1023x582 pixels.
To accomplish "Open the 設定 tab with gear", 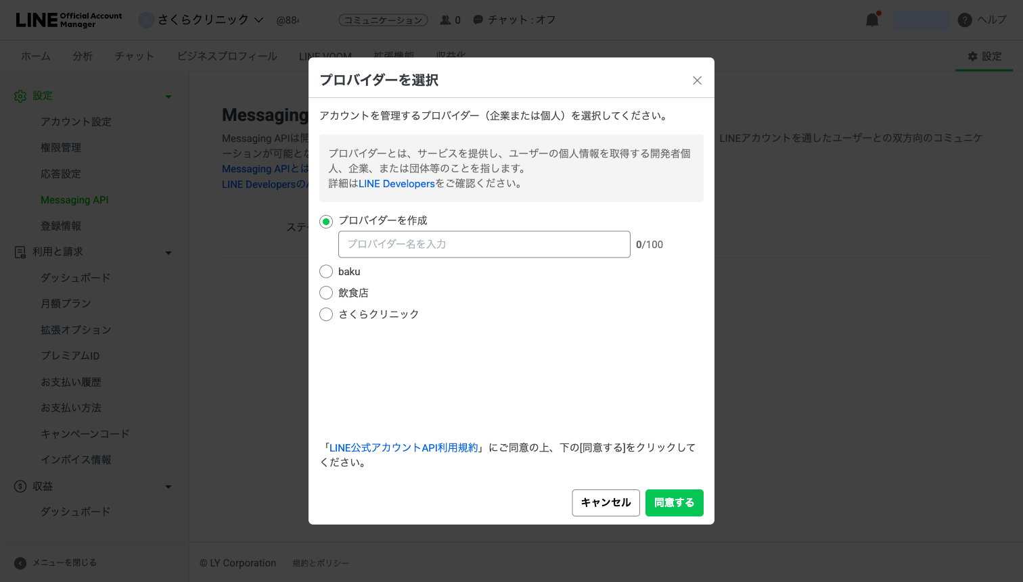I will (984, 56).
